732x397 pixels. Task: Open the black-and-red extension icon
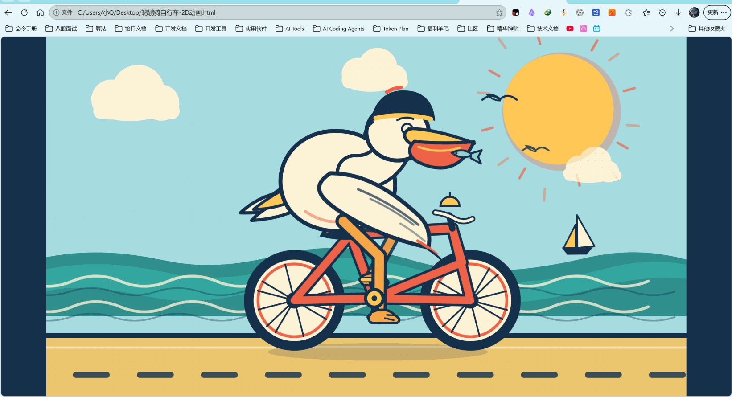pos(516,12)
